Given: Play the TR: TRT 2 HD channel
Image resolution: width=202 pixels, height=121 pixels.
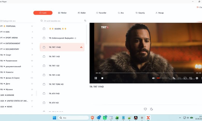Looking at the screenshot, I should [x=62, y=75].
